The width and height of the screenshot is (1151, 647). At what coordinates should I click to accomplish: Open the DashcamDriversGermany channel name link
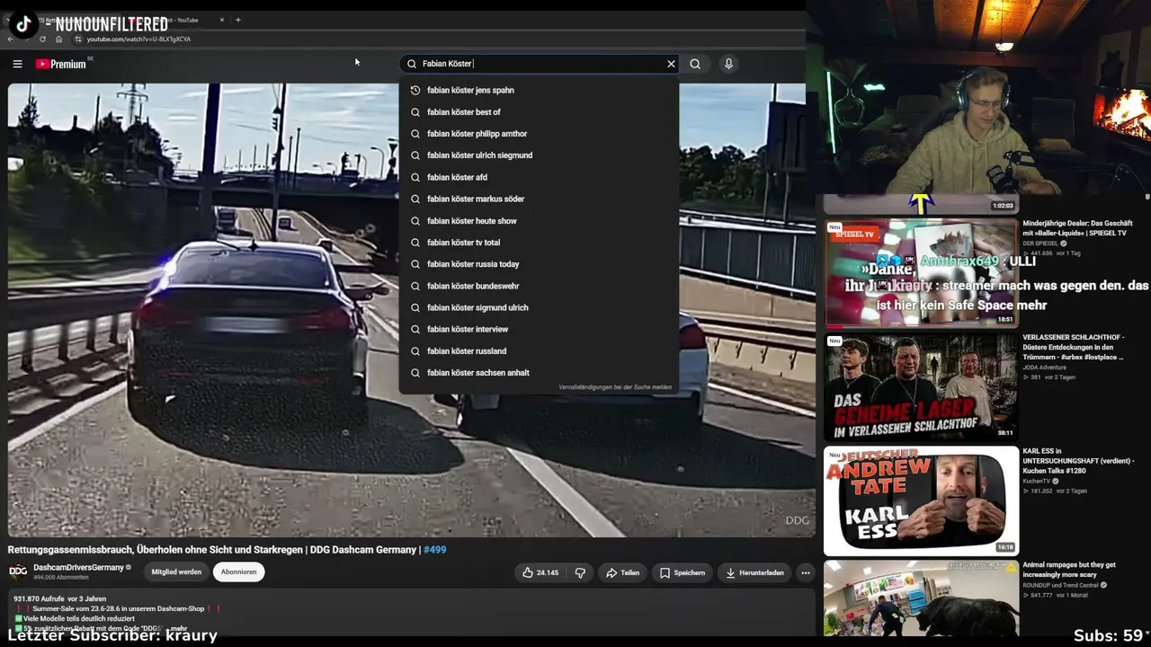click(x=78, y=568)
